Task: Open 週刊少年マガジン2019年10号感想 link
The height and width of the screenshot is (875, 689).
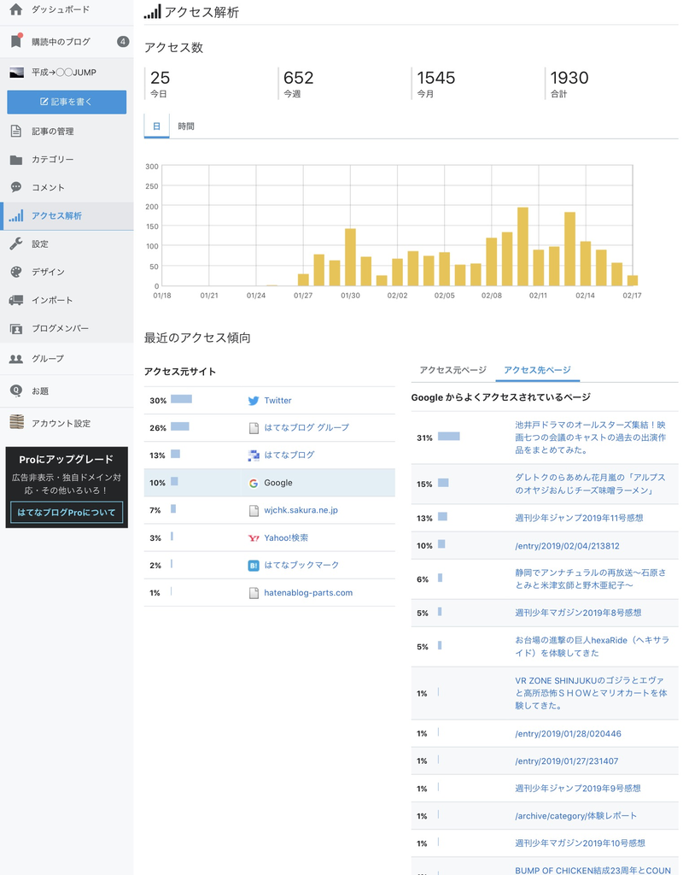Action: [580, 843]
